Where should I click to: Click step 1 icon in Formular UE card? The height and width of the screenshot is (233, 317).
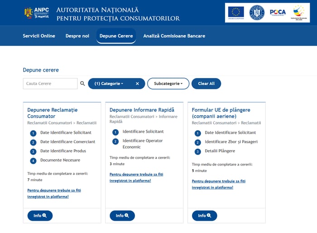coord(198,133)
